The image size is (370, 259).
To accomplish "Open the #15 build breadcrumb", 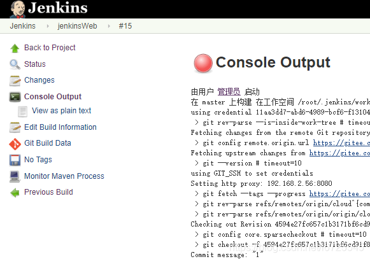I will [125, 26].
